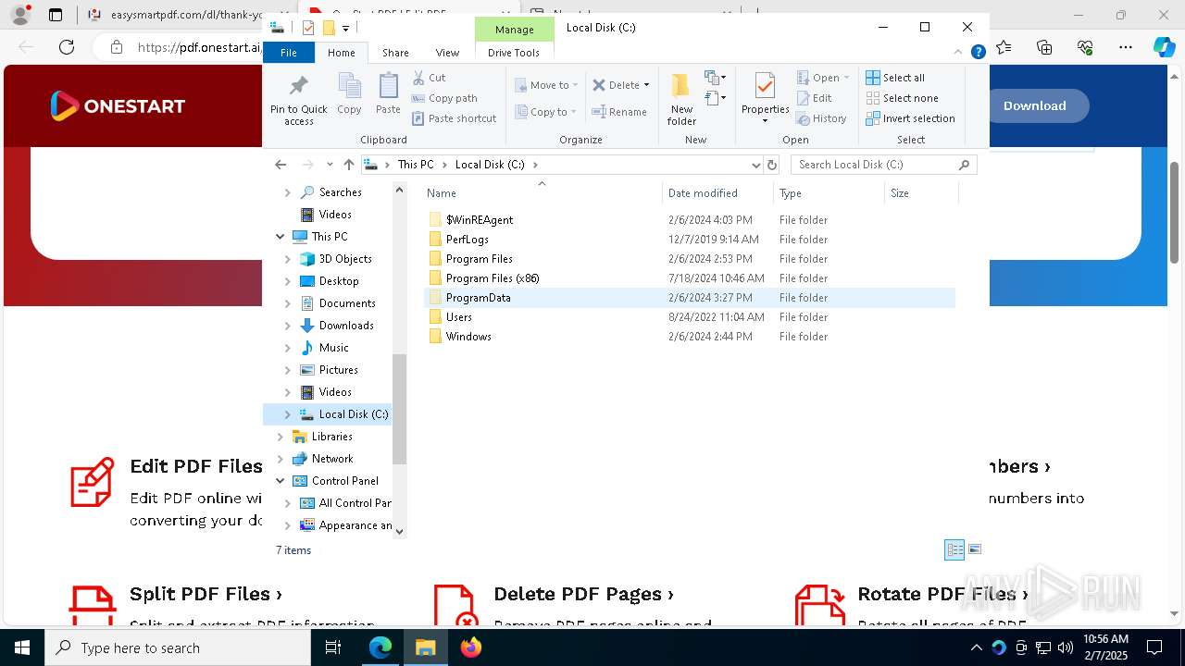This screenshot has width=1185, height=666.
Task: Open the Delete PDF Pages link
Action: point(583,594)
